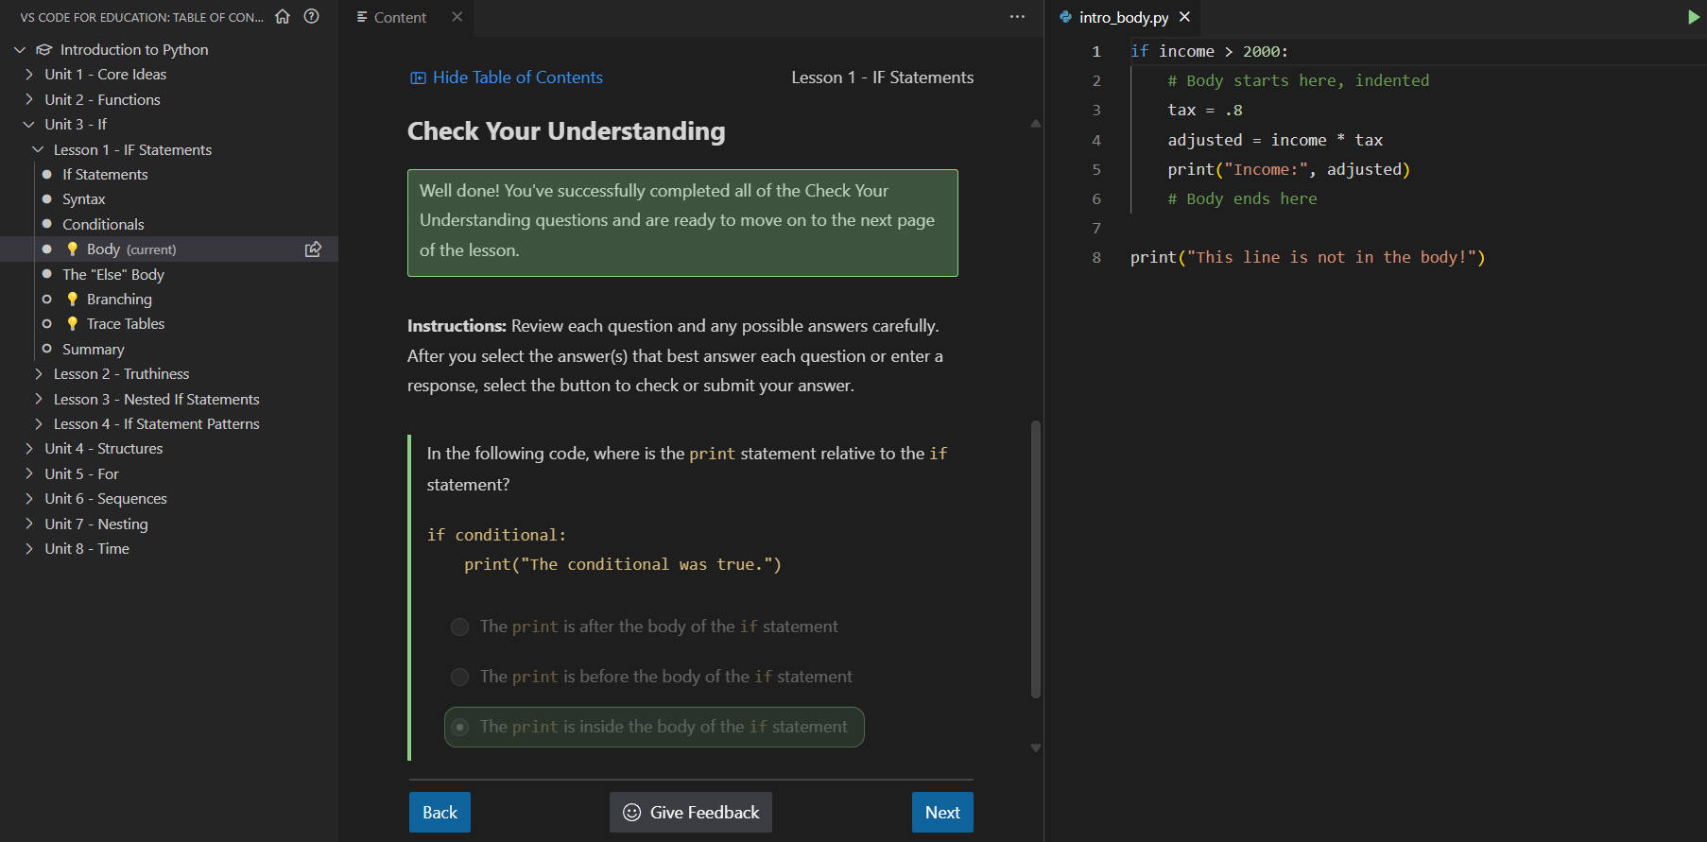
Task: Click the Next button
Action: (x=942, y=813)
